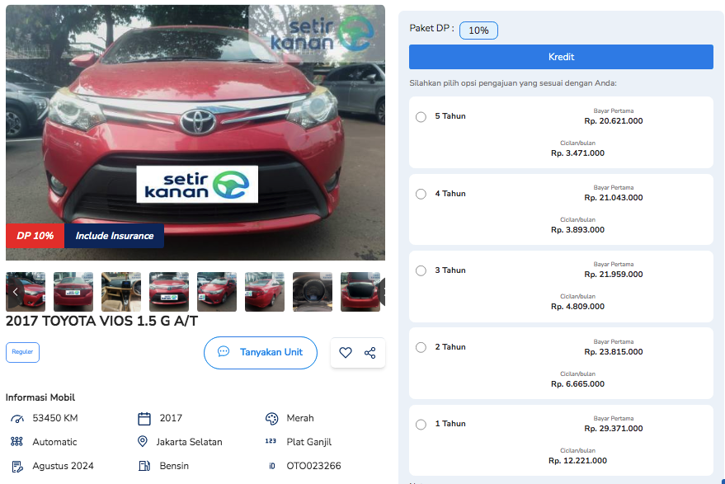This screenshot has height=484, width=725.
Task: Click the tax document icon beside Agustus 2024
Action: [x=17, y=467]
